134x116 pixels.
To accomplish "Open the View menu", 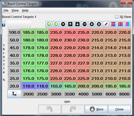I will point(15,10).
